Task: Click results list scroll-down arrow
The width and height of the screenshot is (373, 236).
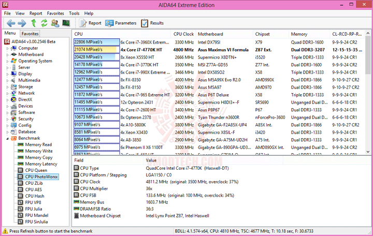Action: pyautogui.click(x=368, y=152)
